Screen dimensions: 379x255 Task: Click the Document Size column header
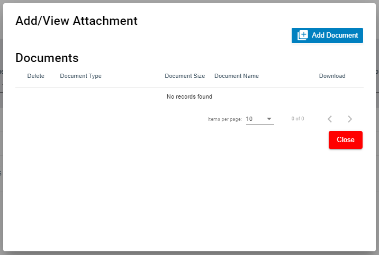(185, 76)
